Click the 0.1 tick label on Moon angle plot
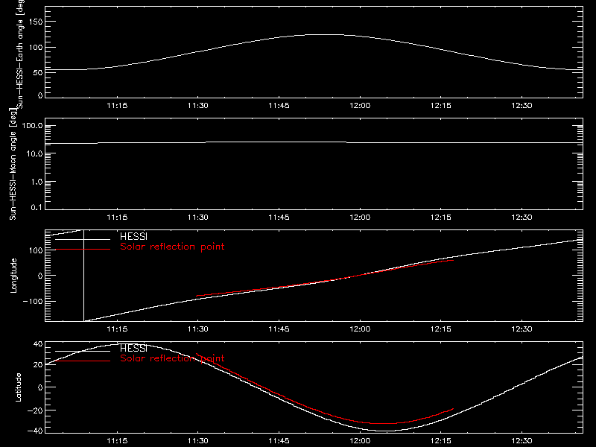 [37, 208]
